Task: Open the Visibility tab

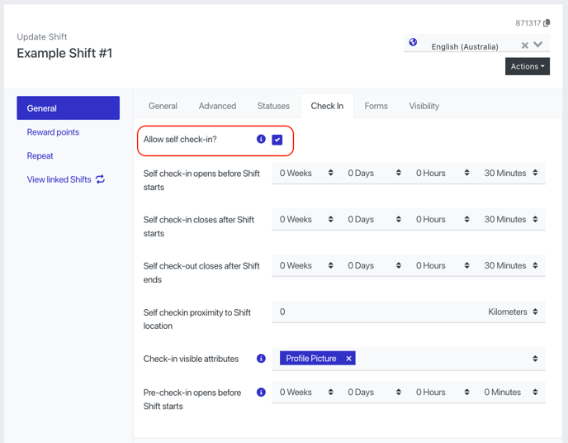Action: point(424,106)
